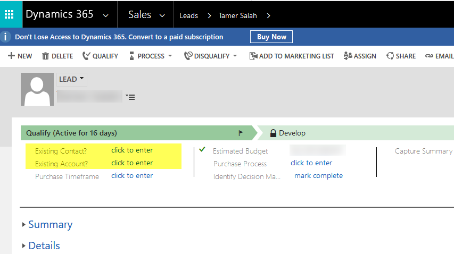
Task: Open record navigation list icon beside name
Action: pos(130,97)
